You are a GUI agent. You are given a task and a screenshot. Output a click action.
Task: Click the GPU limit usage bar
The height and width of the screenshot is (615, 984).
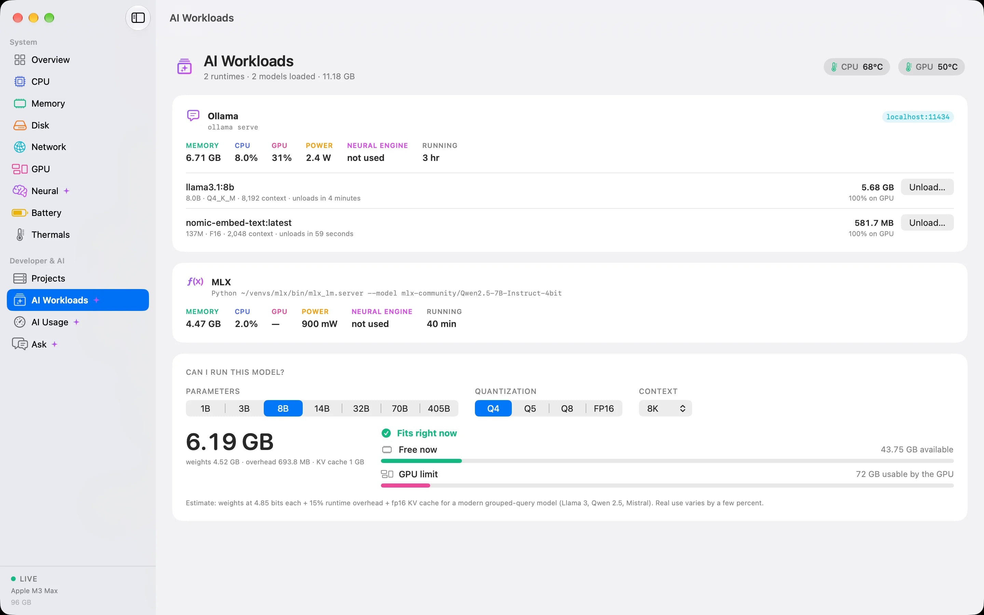tap(667, 485)
